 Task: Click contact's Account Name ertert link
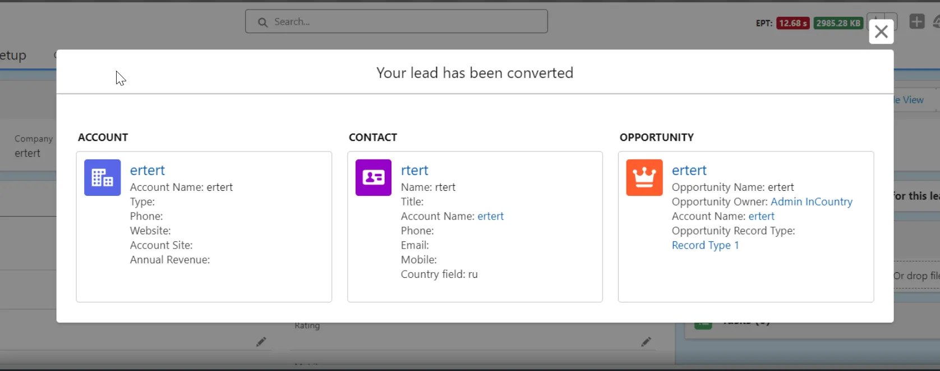pyautogui.click(x=490, y=216)
